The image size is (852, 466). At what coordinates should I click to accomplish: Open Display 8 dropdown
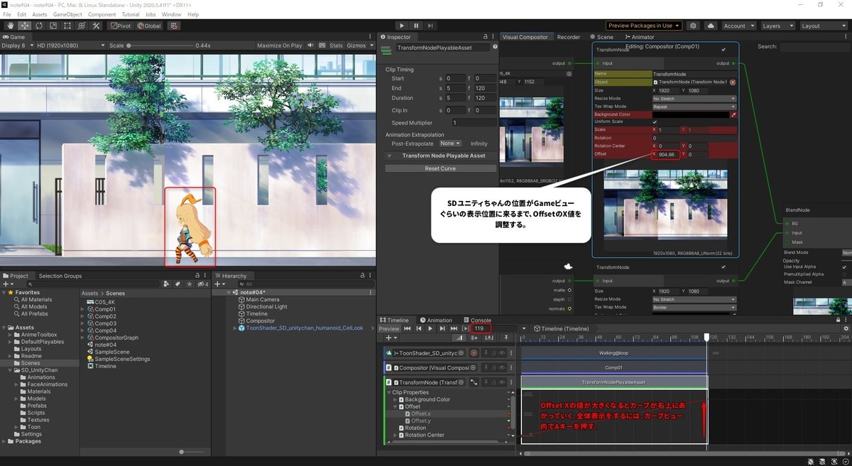18,45
